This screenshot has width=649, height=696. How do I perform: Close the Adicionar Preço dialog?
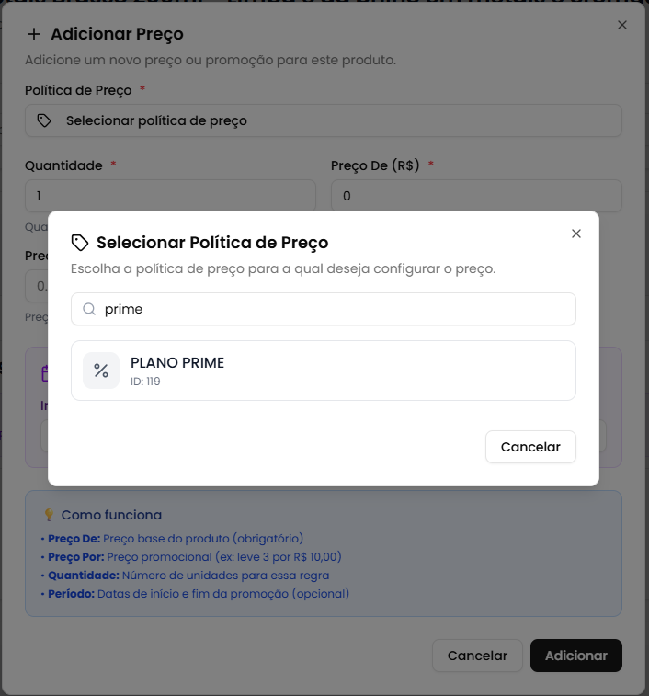coord(622,25)
